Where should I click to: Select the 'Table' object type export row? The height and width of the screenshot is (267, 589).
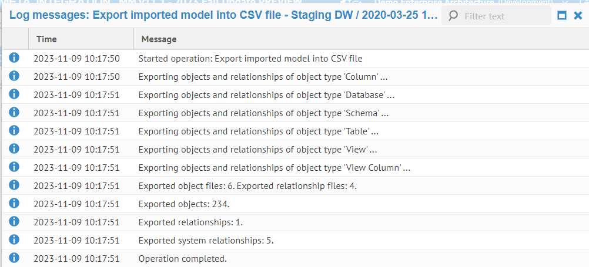click(x=258, y=131)
